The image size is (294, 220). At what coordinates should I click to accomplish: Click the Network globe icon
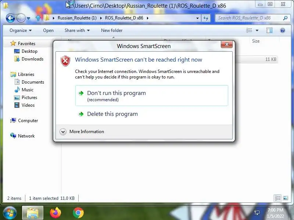click(x=13, y=136)
